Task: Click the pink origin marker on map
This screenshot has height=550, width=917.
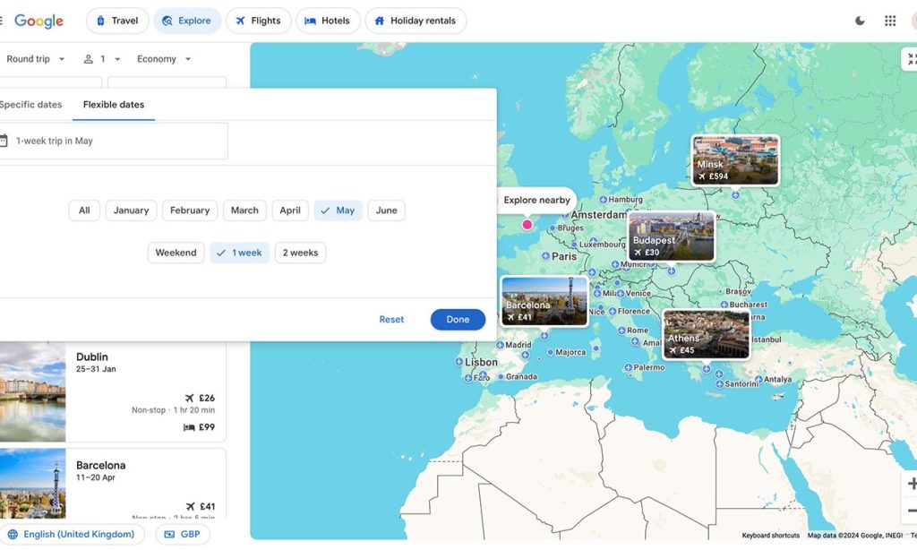Action: pos(527,225)
